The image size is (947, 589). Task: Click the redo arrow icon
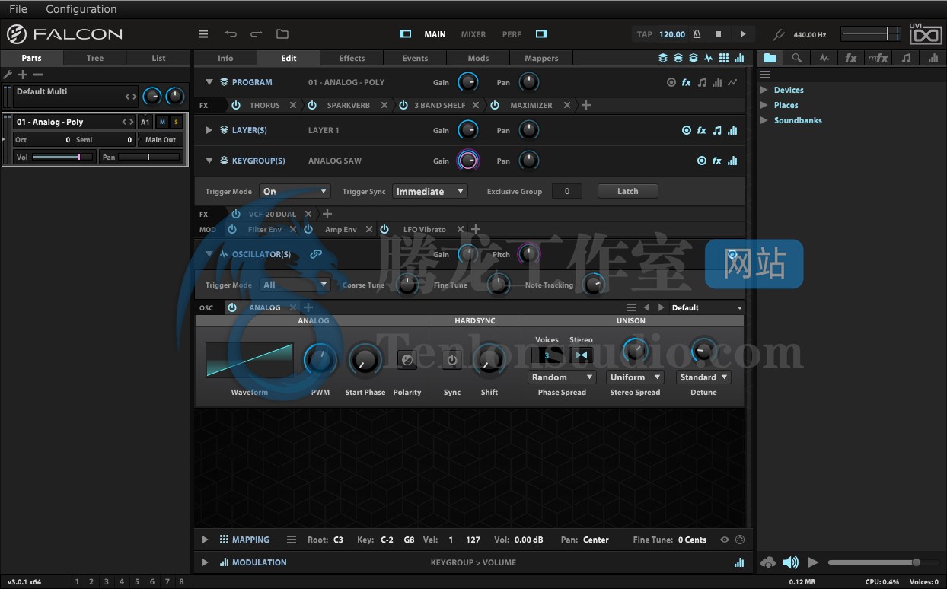point(257,34)
